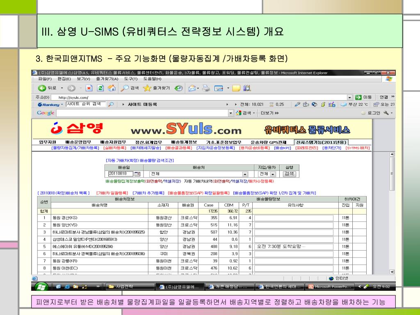The height and width of the screenshot is (315, 420).
Task: Click the 유의사항 field for 동원 경산(KS)
Action: point(294,218)
